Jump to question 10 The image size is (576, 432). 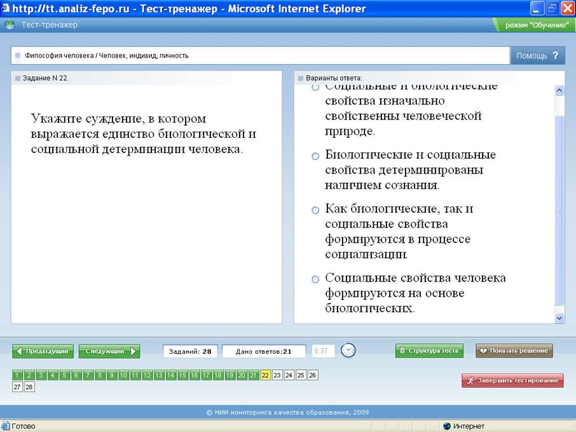pos(123,375)
